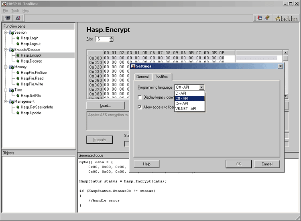Screen dimensions: 301x221
Task: Open the File menu
Action: pyautogui.click(x=6, y=10)
